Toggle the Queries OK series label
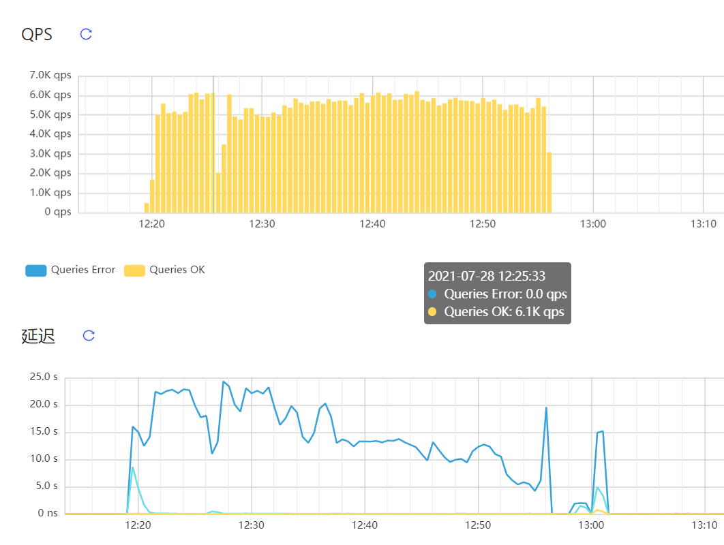The height and width of the screenshot is (545, 724). click(177, 270)
